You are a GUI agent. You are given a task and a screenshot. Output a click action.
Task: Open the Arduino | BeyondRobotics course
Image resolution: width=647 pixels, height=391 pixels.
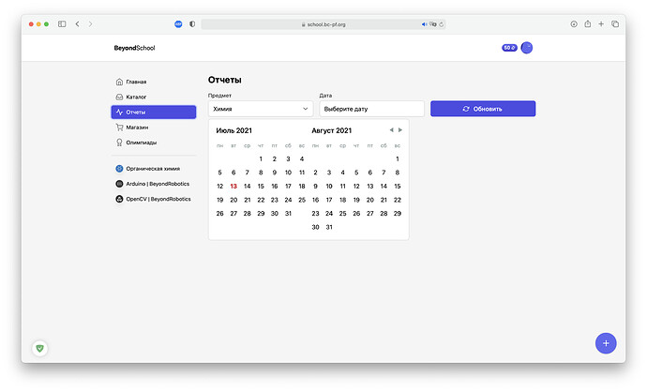click(x=158, y=184)
